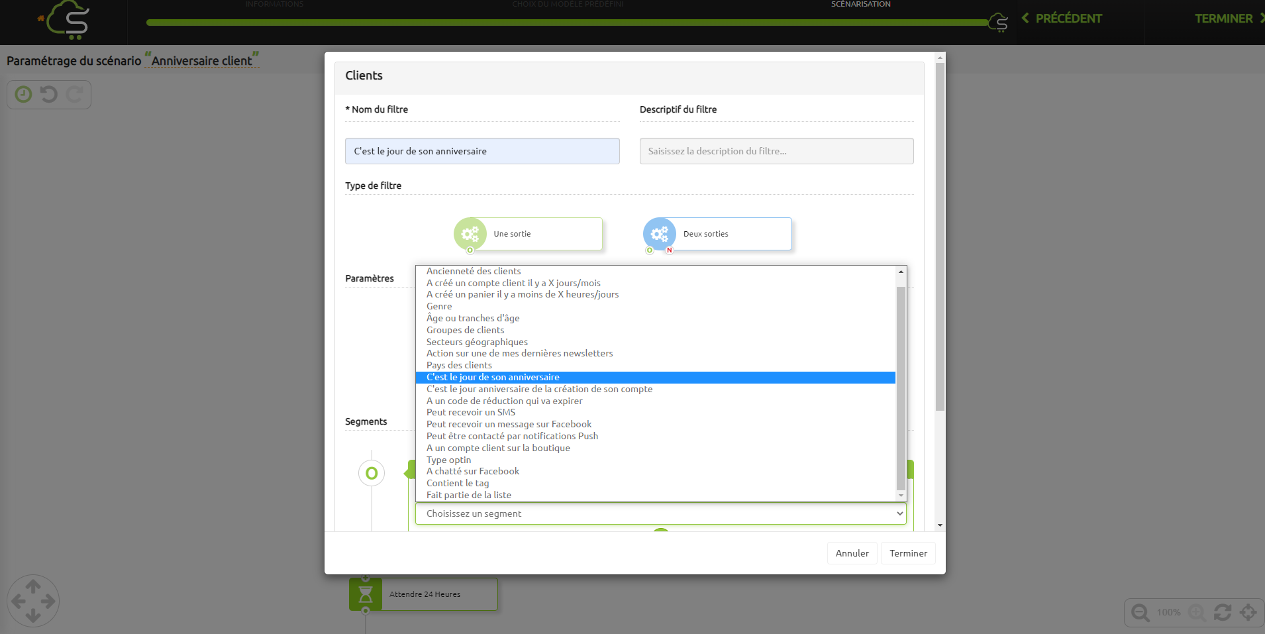The image size is (1265, 634).
Task: Click the Nom du filtre input field
Action: pyautogui.click(x=482, y=151)
